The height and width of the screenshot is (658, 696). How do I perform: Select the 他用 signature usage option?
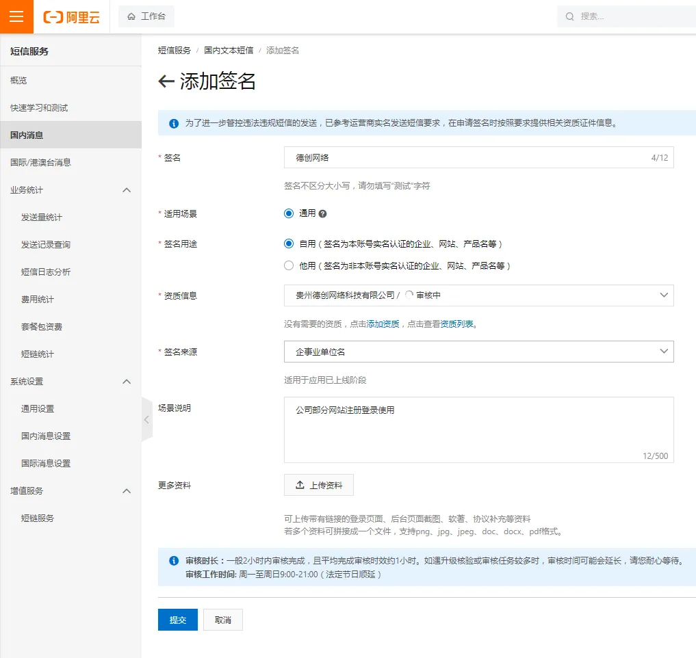[x=288, y=265]
